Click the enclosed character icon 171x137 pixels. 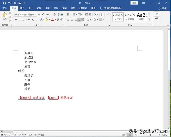pos(62,20)
